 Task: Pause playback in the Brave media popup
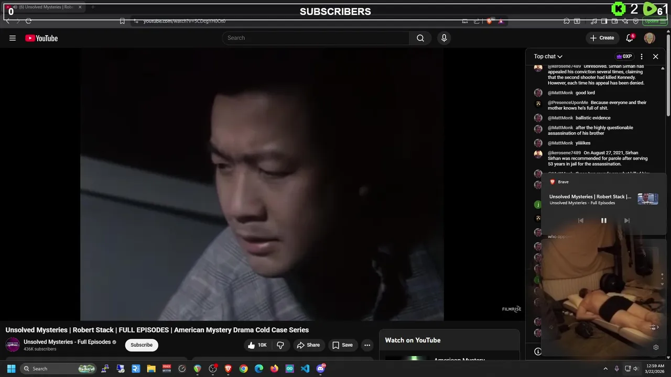coord(603,220)
